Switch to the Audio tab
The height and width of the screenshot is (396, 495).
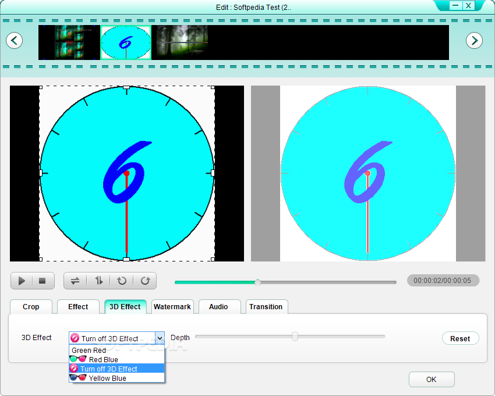pos(218,307)
